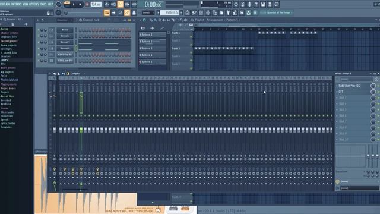Select Pattern 5 in playlist picker
Viewport: 380px width, 214px height.
(153, 62)
